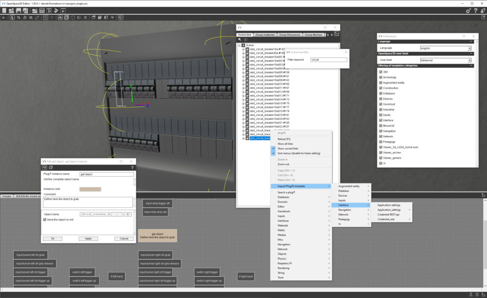Toggle the Gunshoot category checkbox
The image size is (487, 298).
[380, 104]
